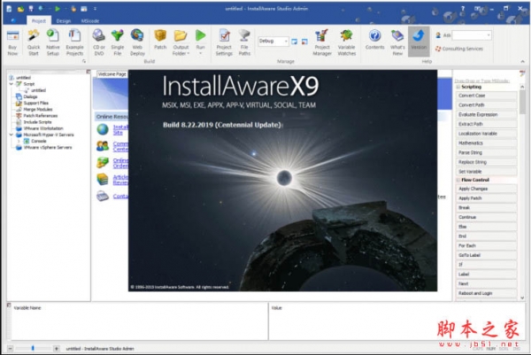The height and width of the screenshot is (355, 531).
Task: Build as Web Deploy
Action: [137, 42]
